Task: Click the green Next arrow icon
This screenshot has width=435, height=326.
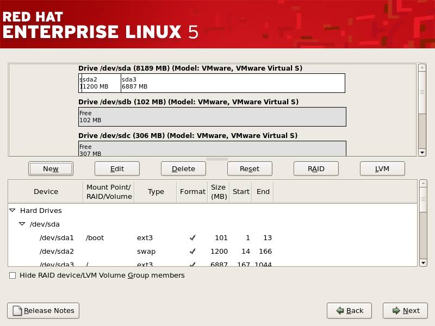Action: tap(396, 310)
